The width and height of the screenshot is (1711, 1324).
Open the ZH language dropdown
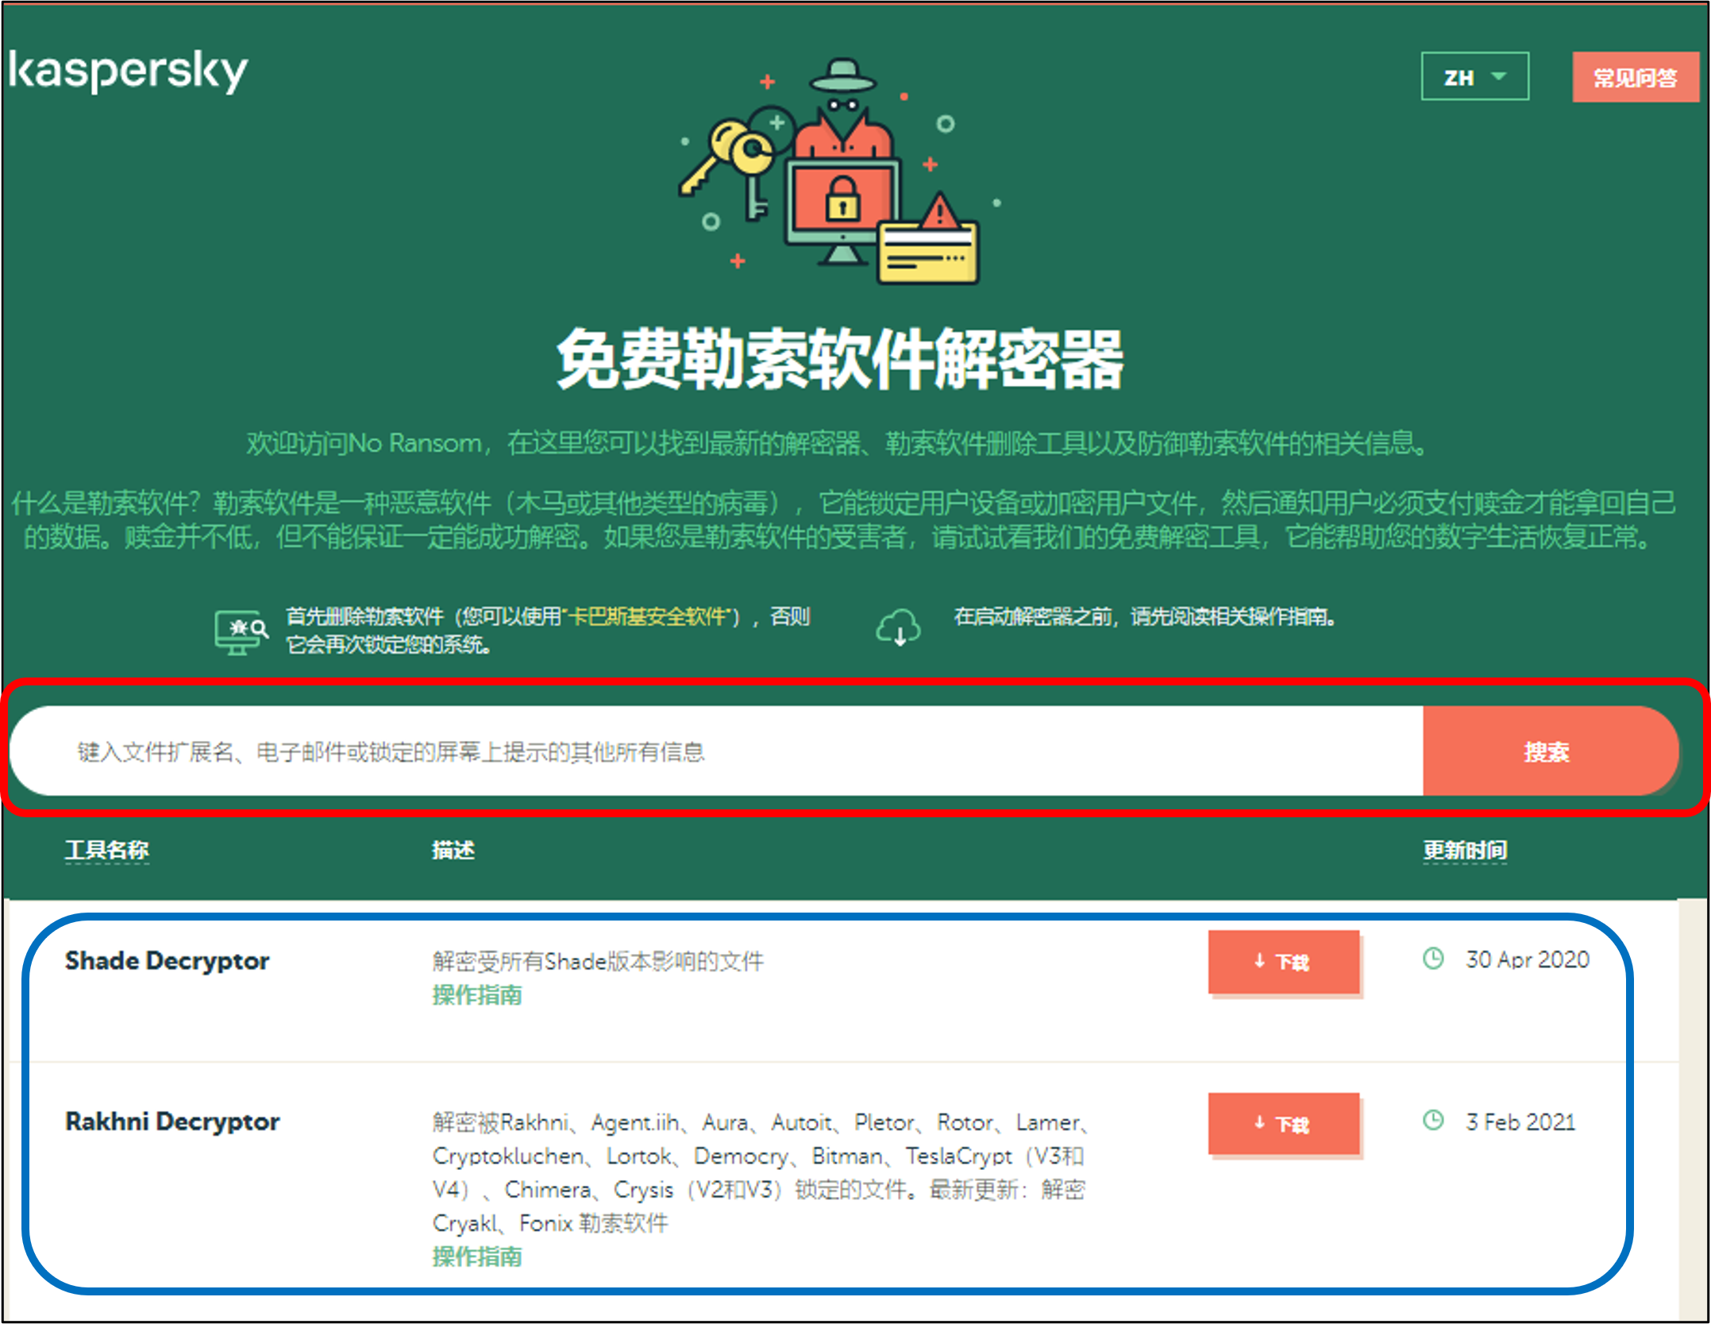[x=1474, y=77]
